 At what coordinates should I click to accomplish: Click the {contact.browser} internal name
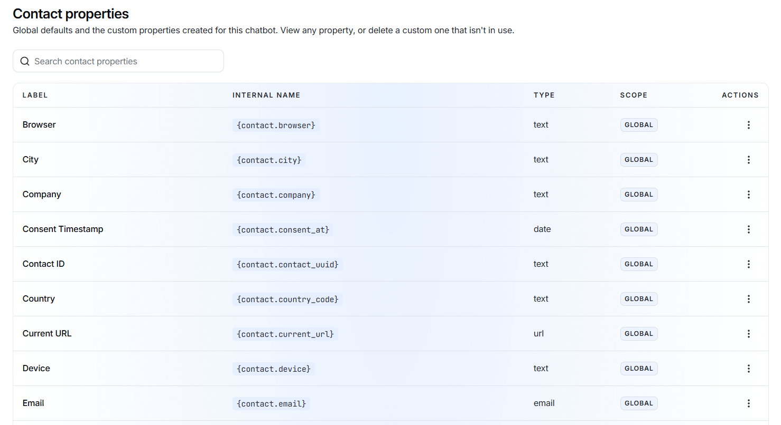point(276,125)
